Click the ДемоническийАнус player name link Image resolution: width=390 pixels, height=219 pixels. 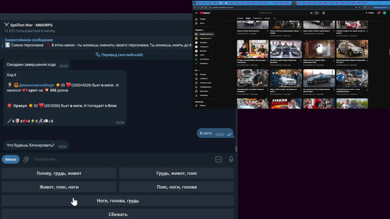click(x=37, y=85)
